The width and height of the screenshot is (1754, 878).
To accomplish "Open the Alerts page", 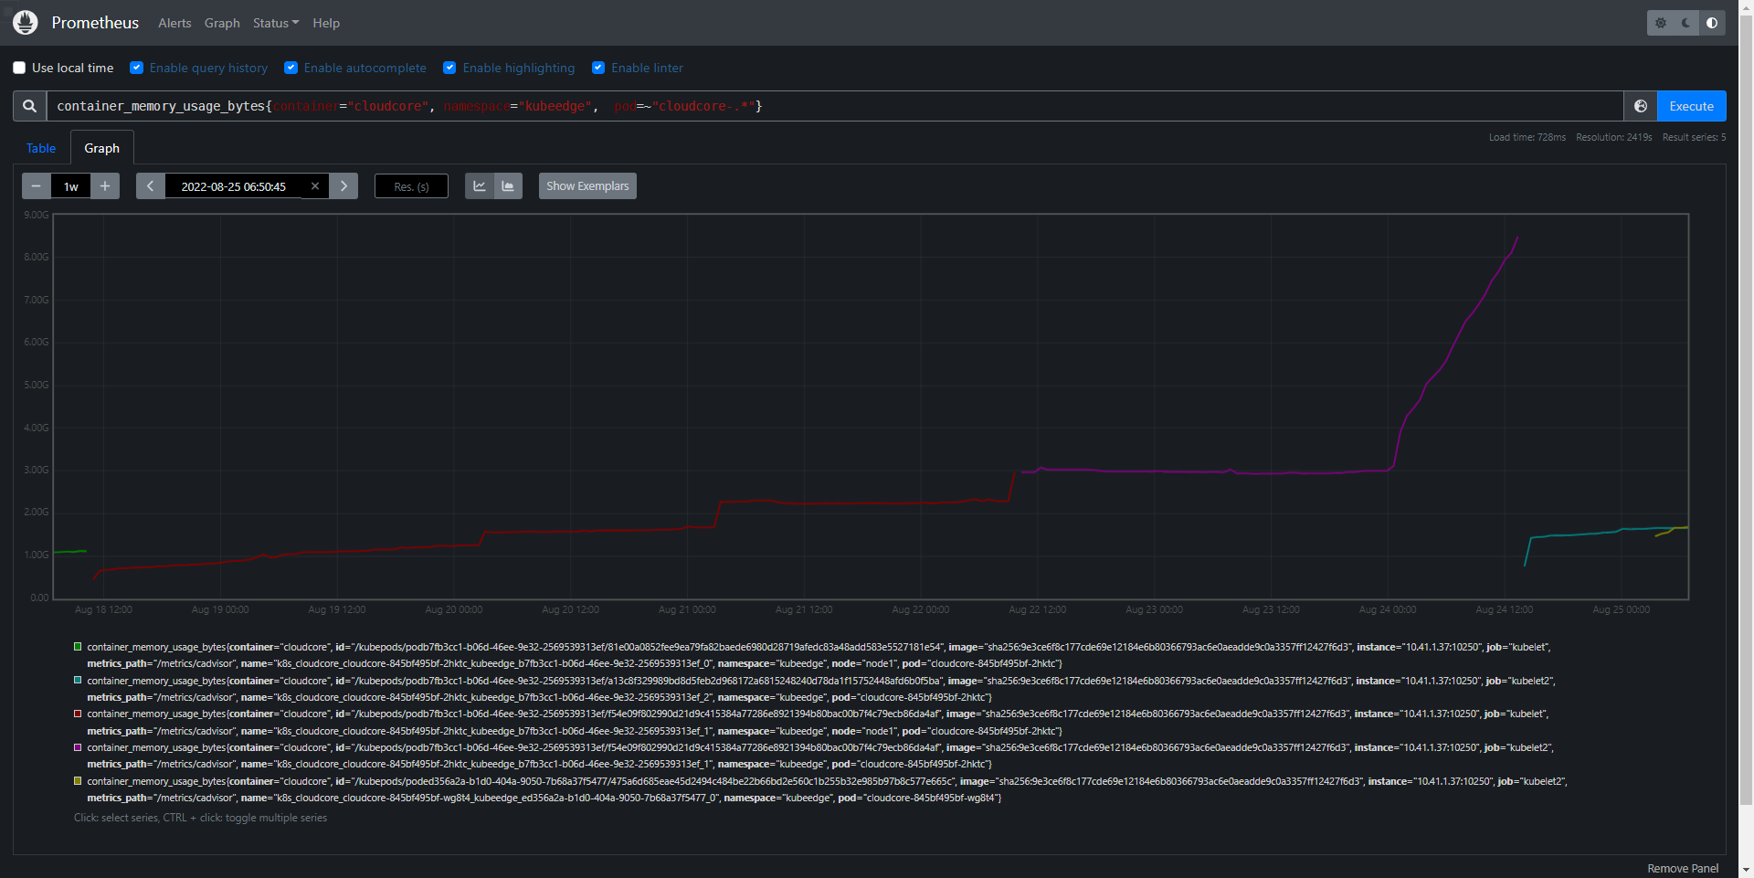I will click(174, 23).
